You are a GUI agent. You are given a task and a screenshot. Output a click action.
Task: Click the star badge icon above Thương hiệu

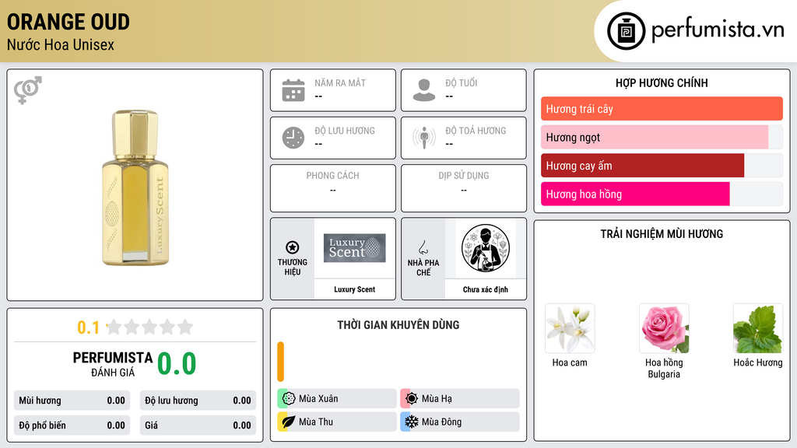293,247
